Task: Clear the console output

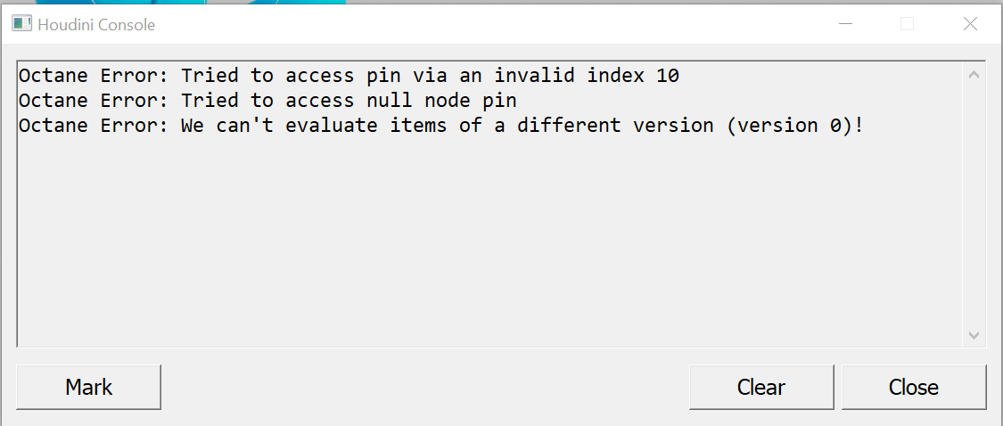Action: pos(760,387)
